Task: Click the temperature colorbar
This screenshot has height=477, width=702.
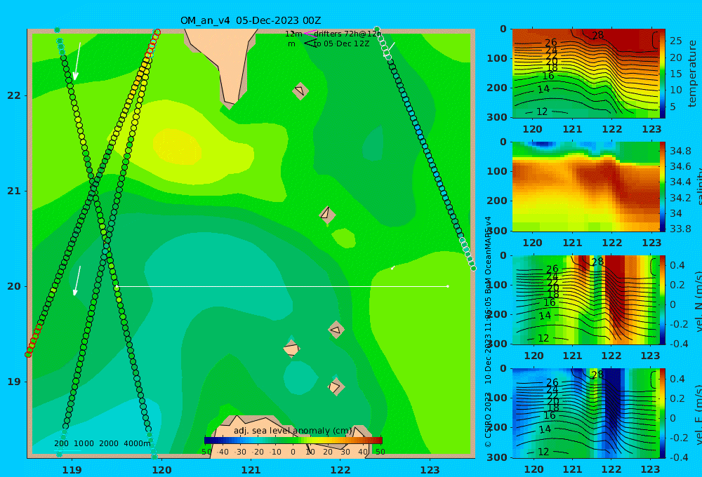Action: pos(662,74)
